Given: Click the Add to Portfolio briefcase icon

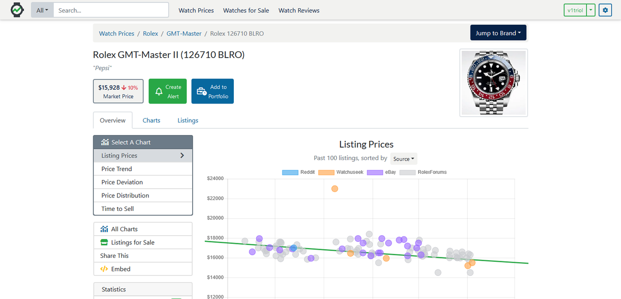Looking at the screenshot, I should point(201,91).
